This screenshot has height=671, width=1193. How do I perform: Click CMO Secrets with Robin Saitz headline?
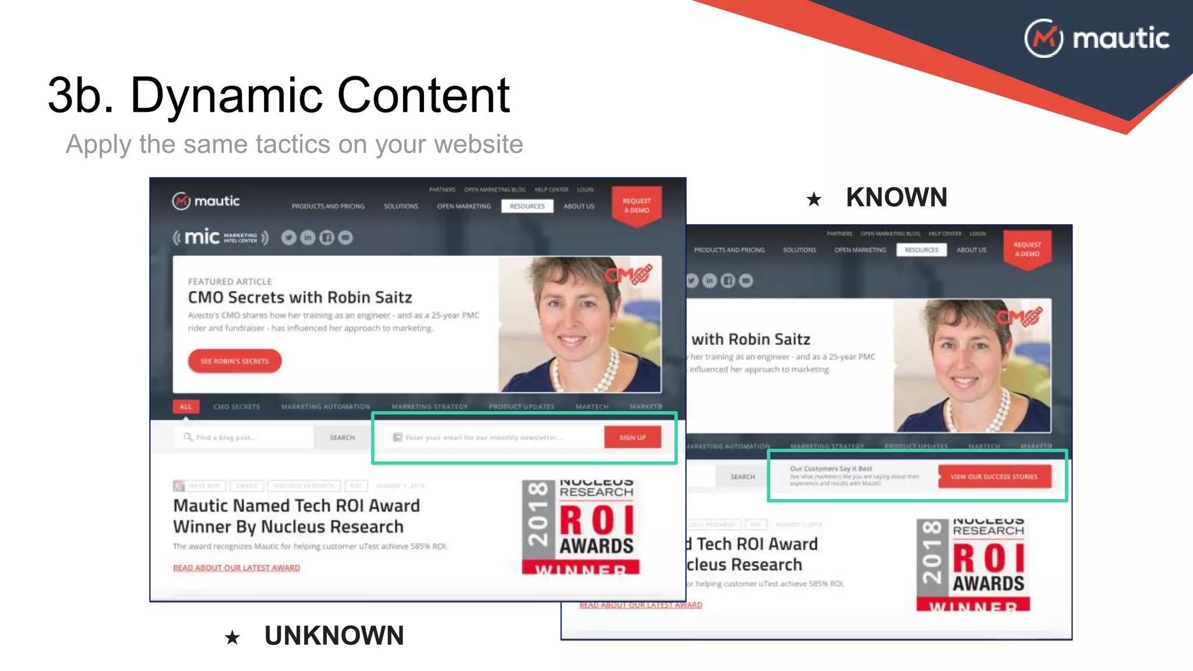tap(300, 298)
